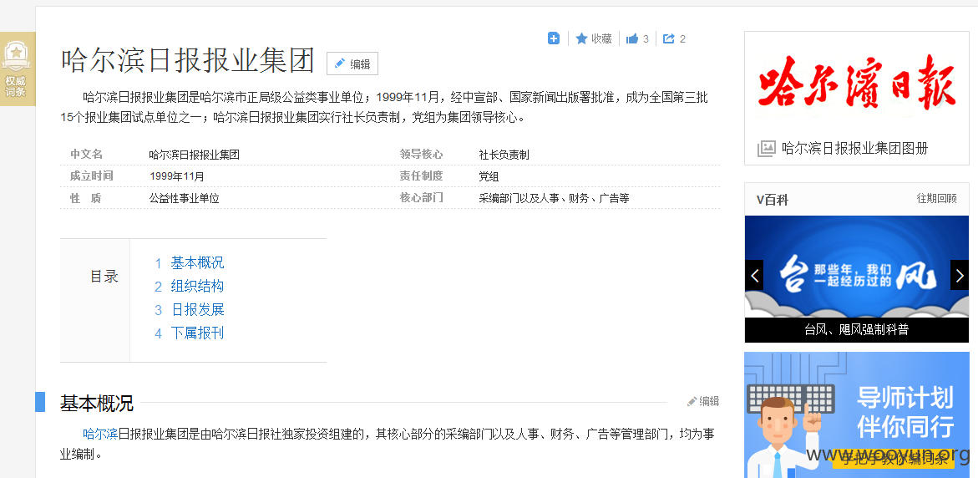Click the 哈尔滨日报 logo image
This screenshot has width=978, height=478.
[856, 82]
